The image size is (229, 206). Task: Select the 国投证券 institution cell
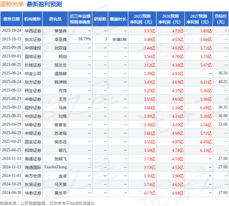tap(33, 108)
